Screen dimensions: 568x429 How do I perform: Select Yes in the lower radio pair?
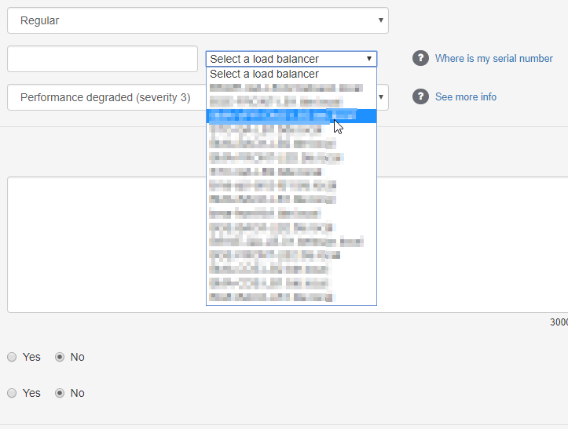click(x=12, y=393)
